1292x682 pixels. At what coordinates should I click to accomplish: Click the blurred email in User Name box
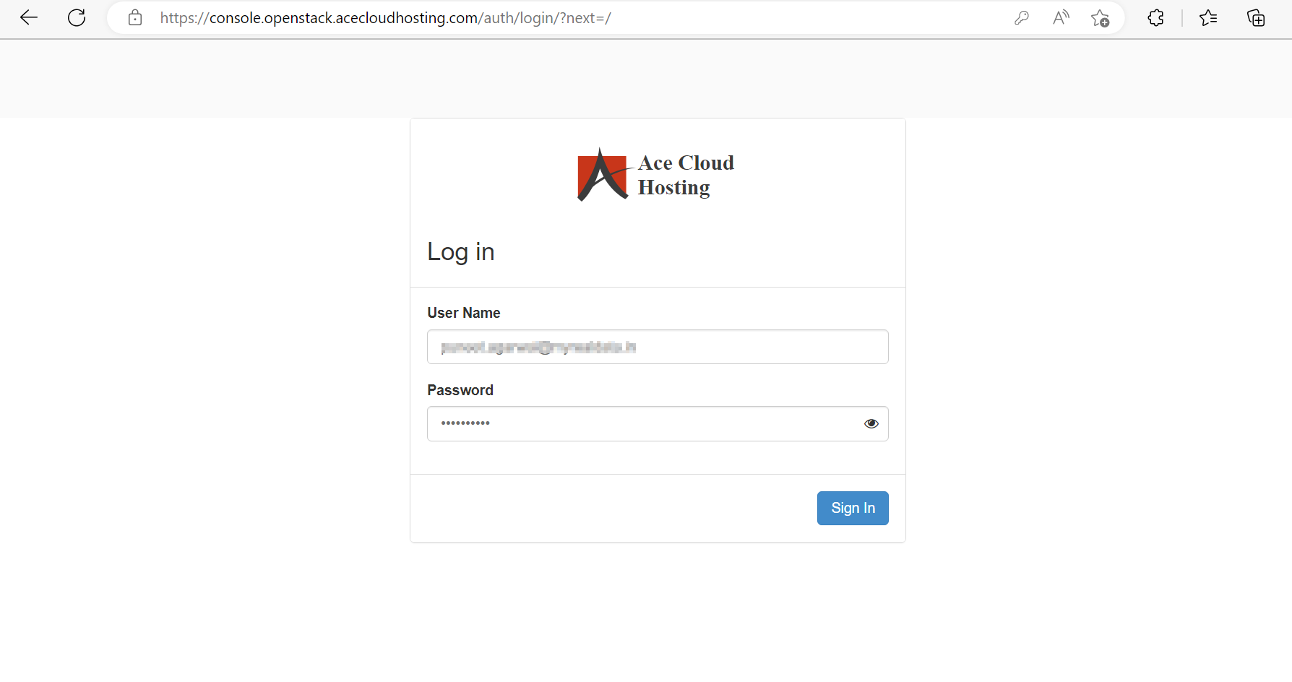coord(538,348)
